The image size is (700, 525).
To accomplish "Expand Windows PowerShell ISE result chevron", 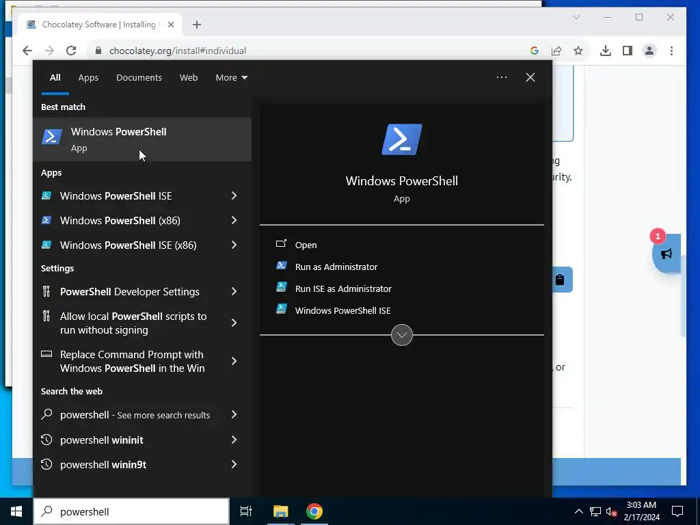I will pyautogui.click(x=234, y=196).
